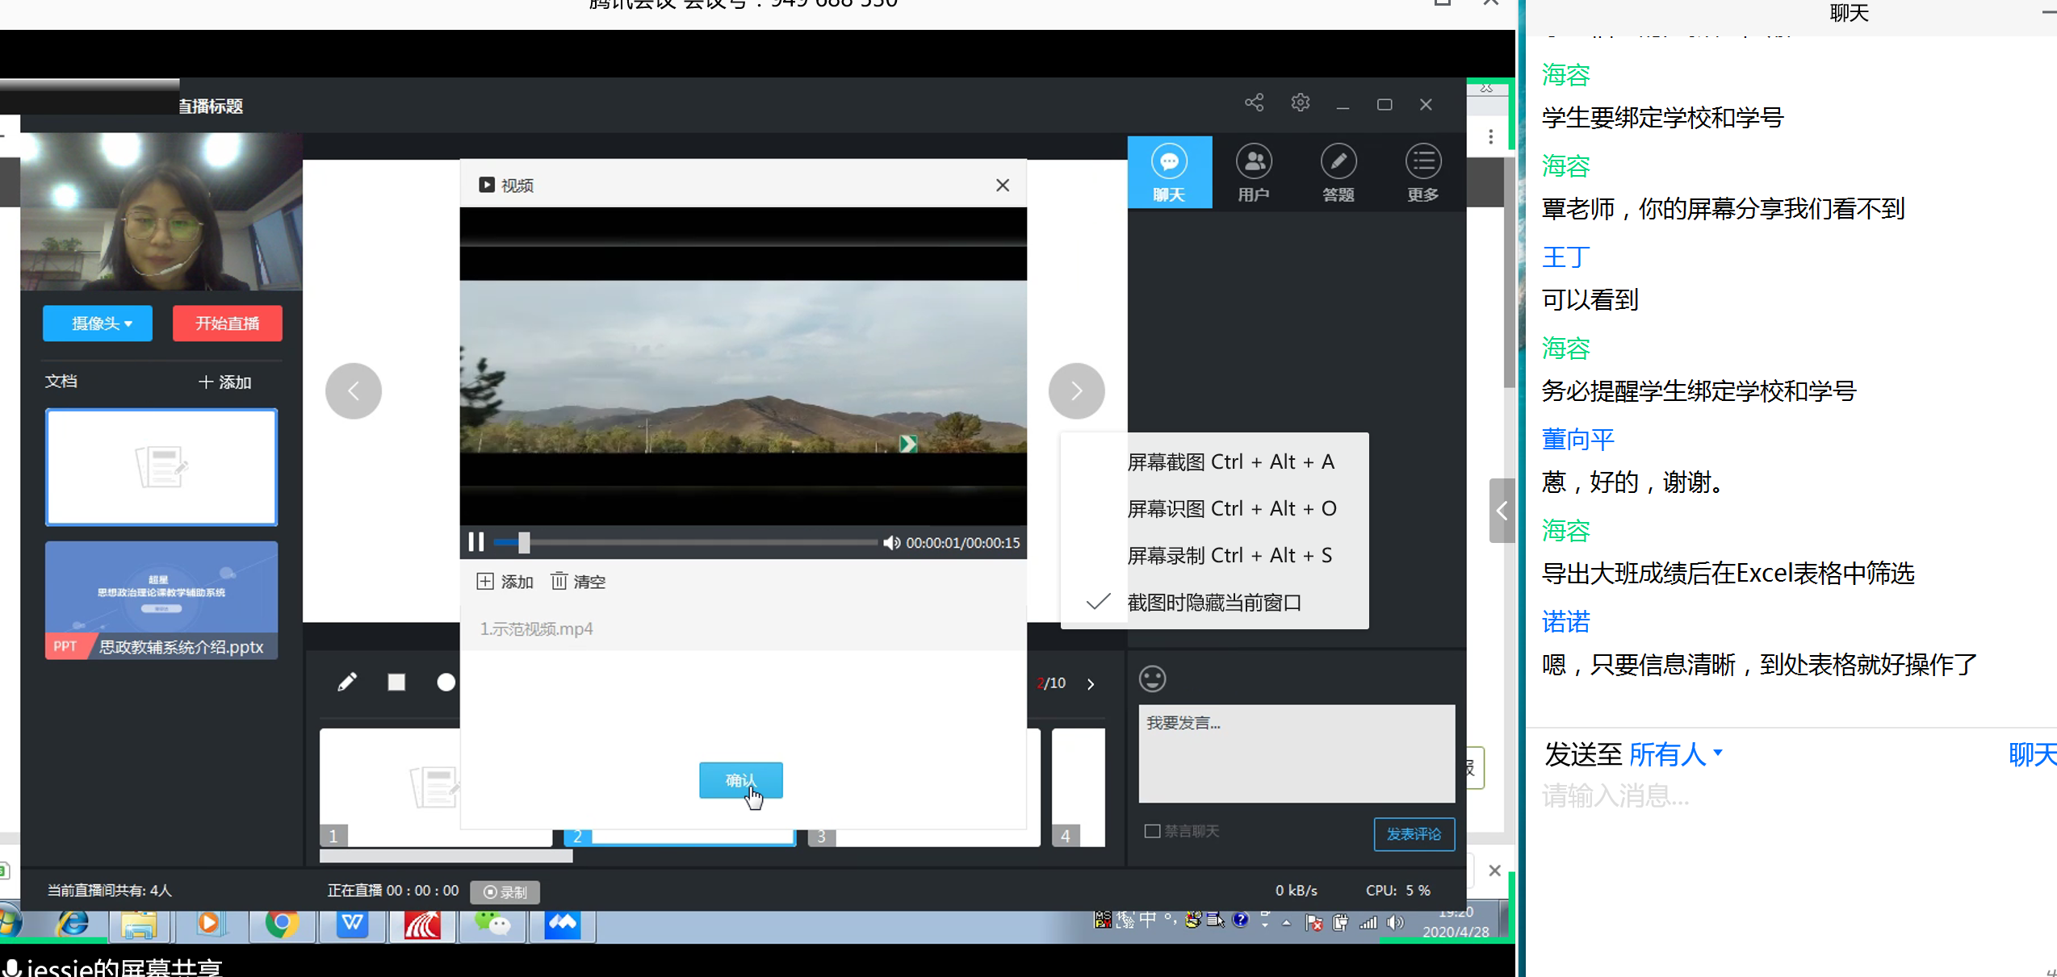Click the circular record icon in the toolbar
2057x977 pixels.
[446, 682]
